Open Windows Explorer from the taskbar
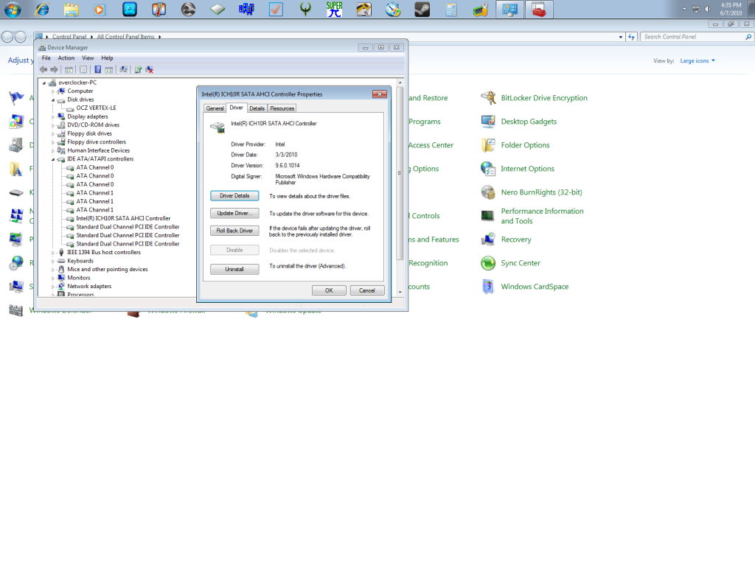Image resolution: width=755 pixels, height=566 pixels. point(72,9)
